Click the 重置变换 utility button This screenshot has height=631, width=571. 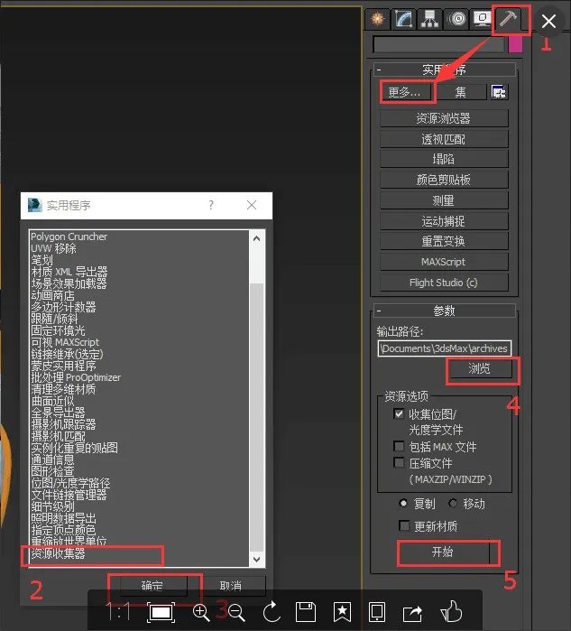tap(444, 241)
